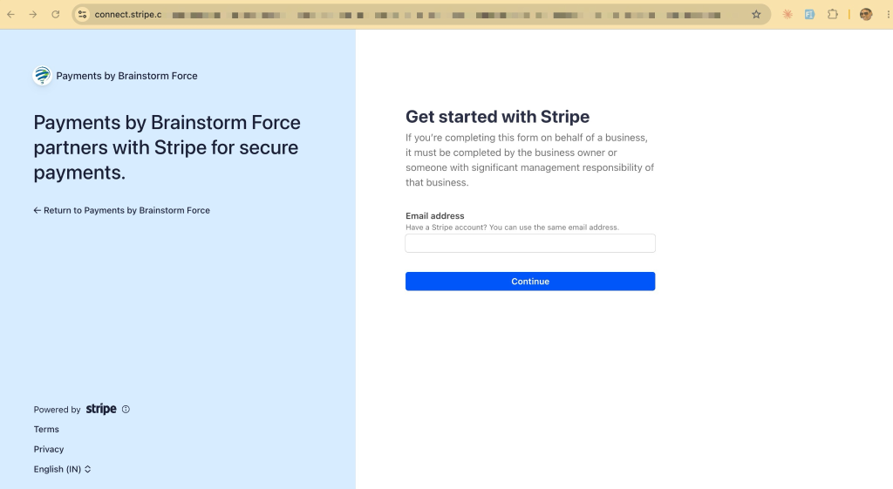Bookmark this page with the star icon

[x=756, y=14]
